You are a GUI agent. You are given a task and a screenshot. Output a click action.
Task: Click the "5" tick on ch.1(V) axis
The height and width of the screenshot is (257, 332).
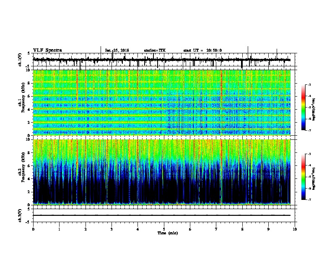click(29, 53)
